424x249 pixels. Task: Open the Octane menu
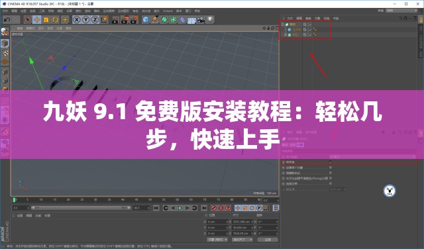tap(168, 11)
